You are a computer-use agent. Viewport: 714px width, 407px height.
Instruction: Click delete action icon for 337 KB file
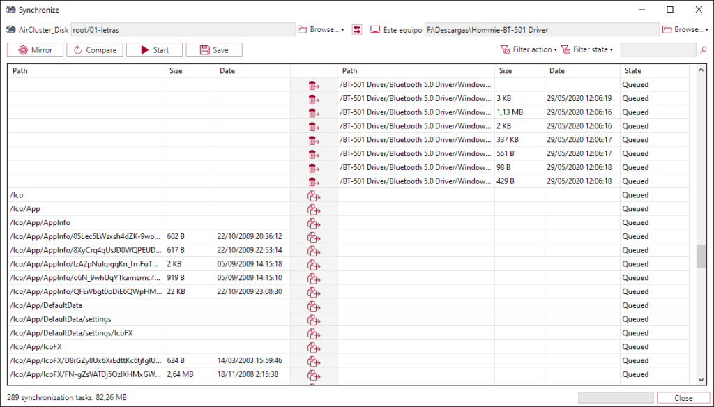pyautogui.click(x=313, y=140)
